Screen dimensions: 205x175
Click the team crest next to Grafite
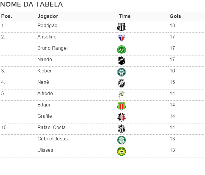122,117
